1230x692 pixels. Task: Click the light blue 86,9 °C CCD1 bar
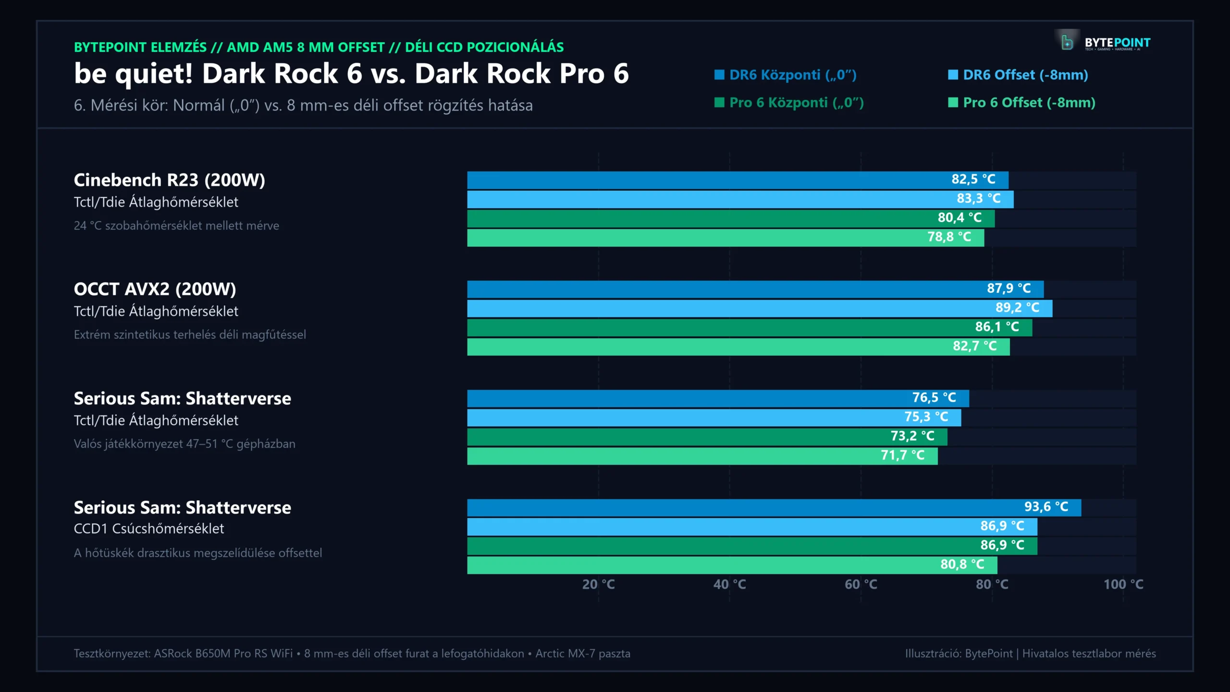click(752, 527)
